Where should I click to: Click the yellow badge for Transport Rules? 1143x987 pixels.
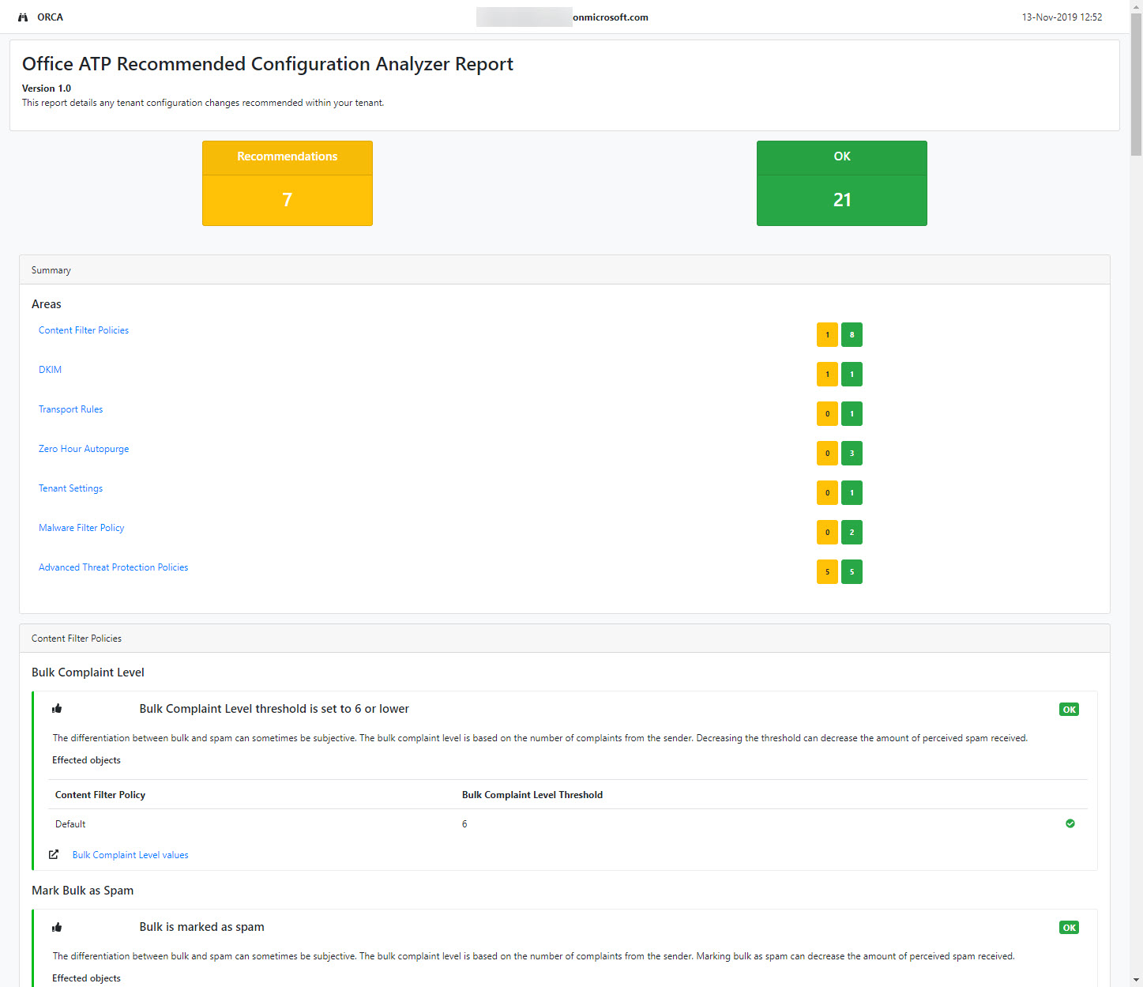tap(827, 413)
